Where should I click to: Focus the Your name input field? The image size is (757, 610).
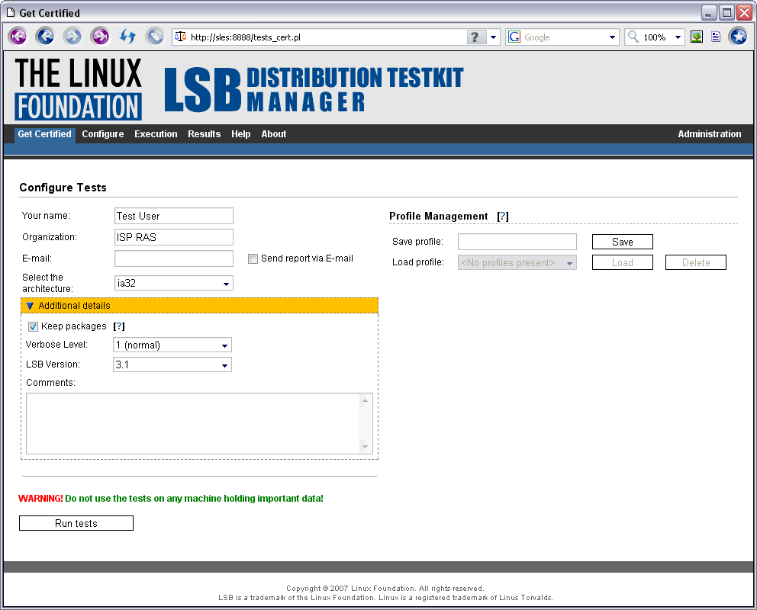pyautogui.click(x=174, y=216)
